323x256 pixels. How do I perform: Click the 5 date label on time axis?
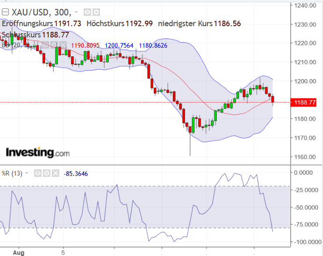point(63,253)
